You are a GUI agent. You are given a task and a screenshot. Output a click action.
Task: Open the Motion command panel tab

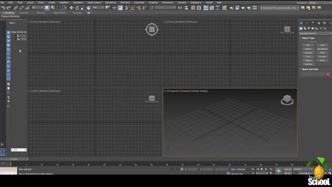tap(319, 23)
